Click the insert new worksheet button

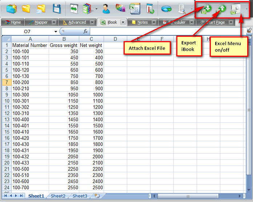tap(97, 196)
